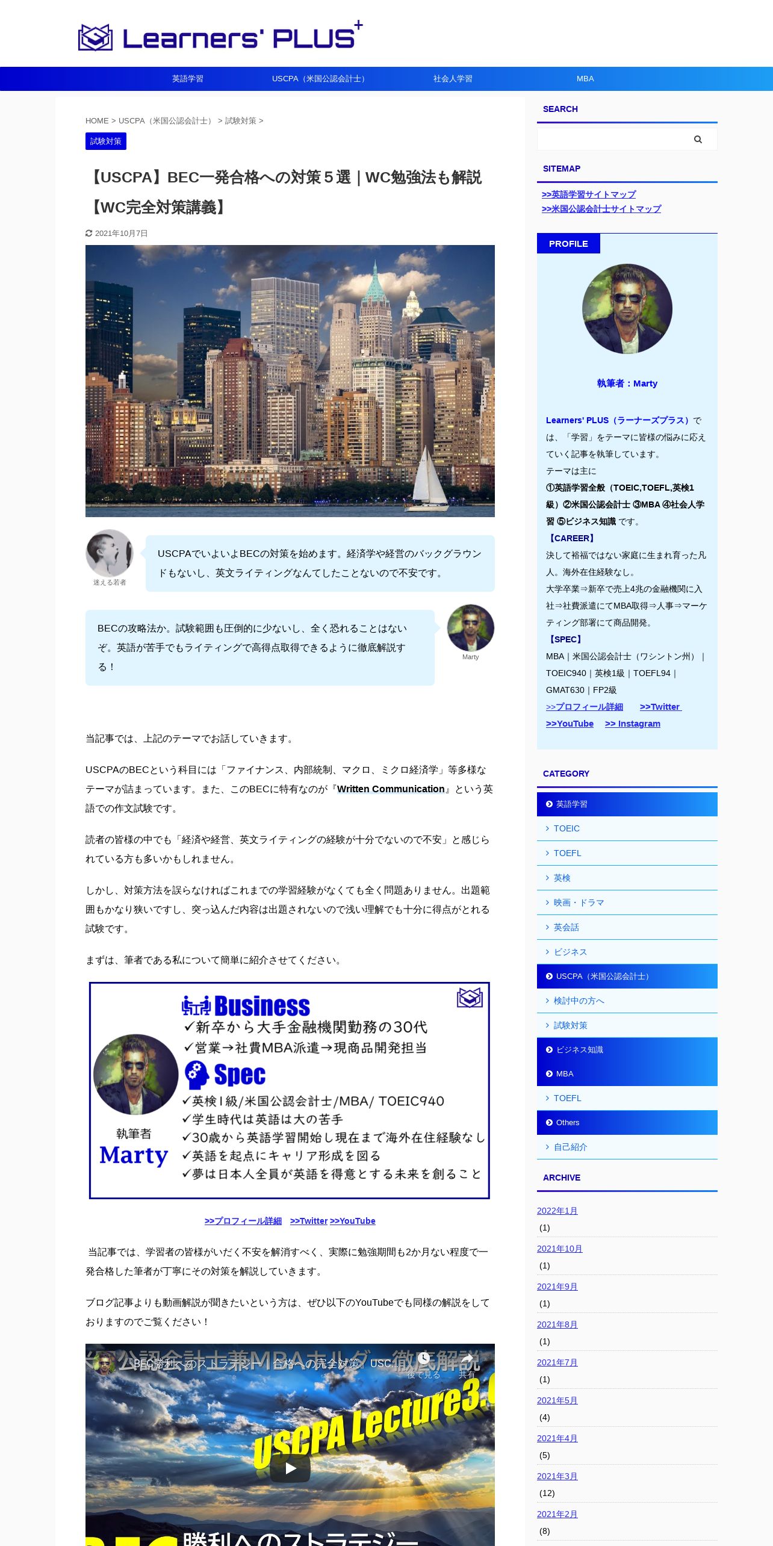Select the 映画・ドラマ category
Screen dimensions: 773x1546
pyautogui.click(x=627, y=902)
